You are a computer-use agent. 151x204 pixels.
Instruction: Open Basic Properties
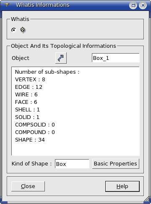click(x=115, y=164)
